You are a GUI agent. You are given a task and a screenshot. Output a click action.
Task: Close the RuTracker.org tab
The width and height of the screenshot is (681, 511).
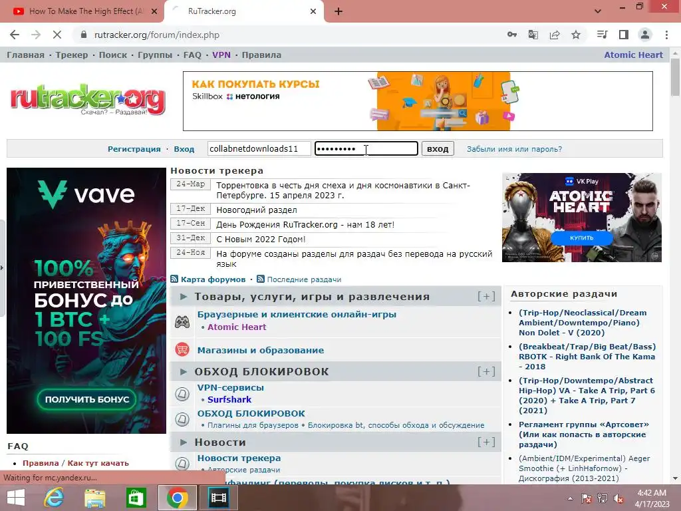point(313,12)
